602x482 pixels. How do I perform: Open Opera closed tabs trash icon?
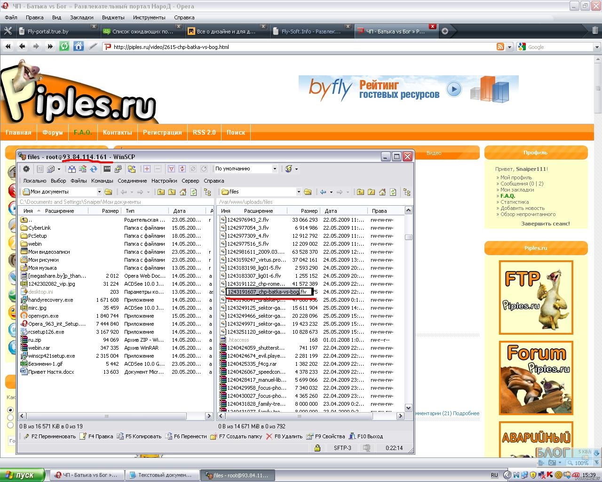tap(595, 31)
